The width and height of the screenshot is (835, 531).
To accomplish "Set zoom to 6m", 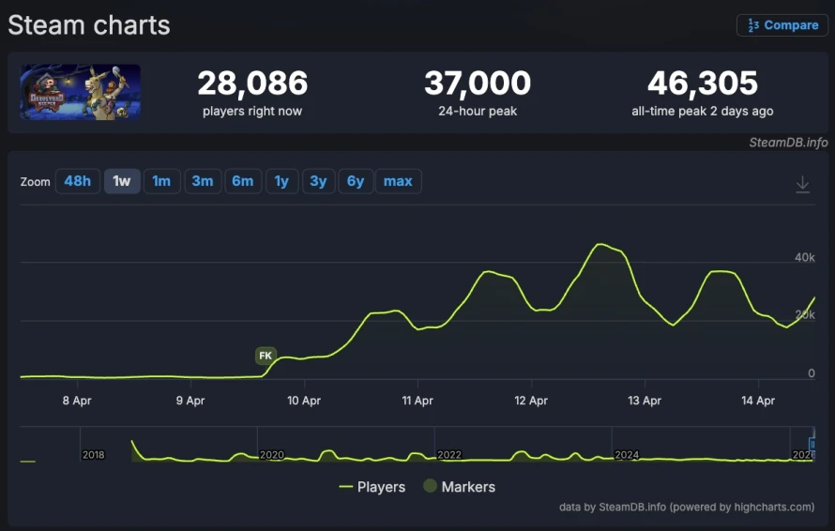I will (243, 181).
